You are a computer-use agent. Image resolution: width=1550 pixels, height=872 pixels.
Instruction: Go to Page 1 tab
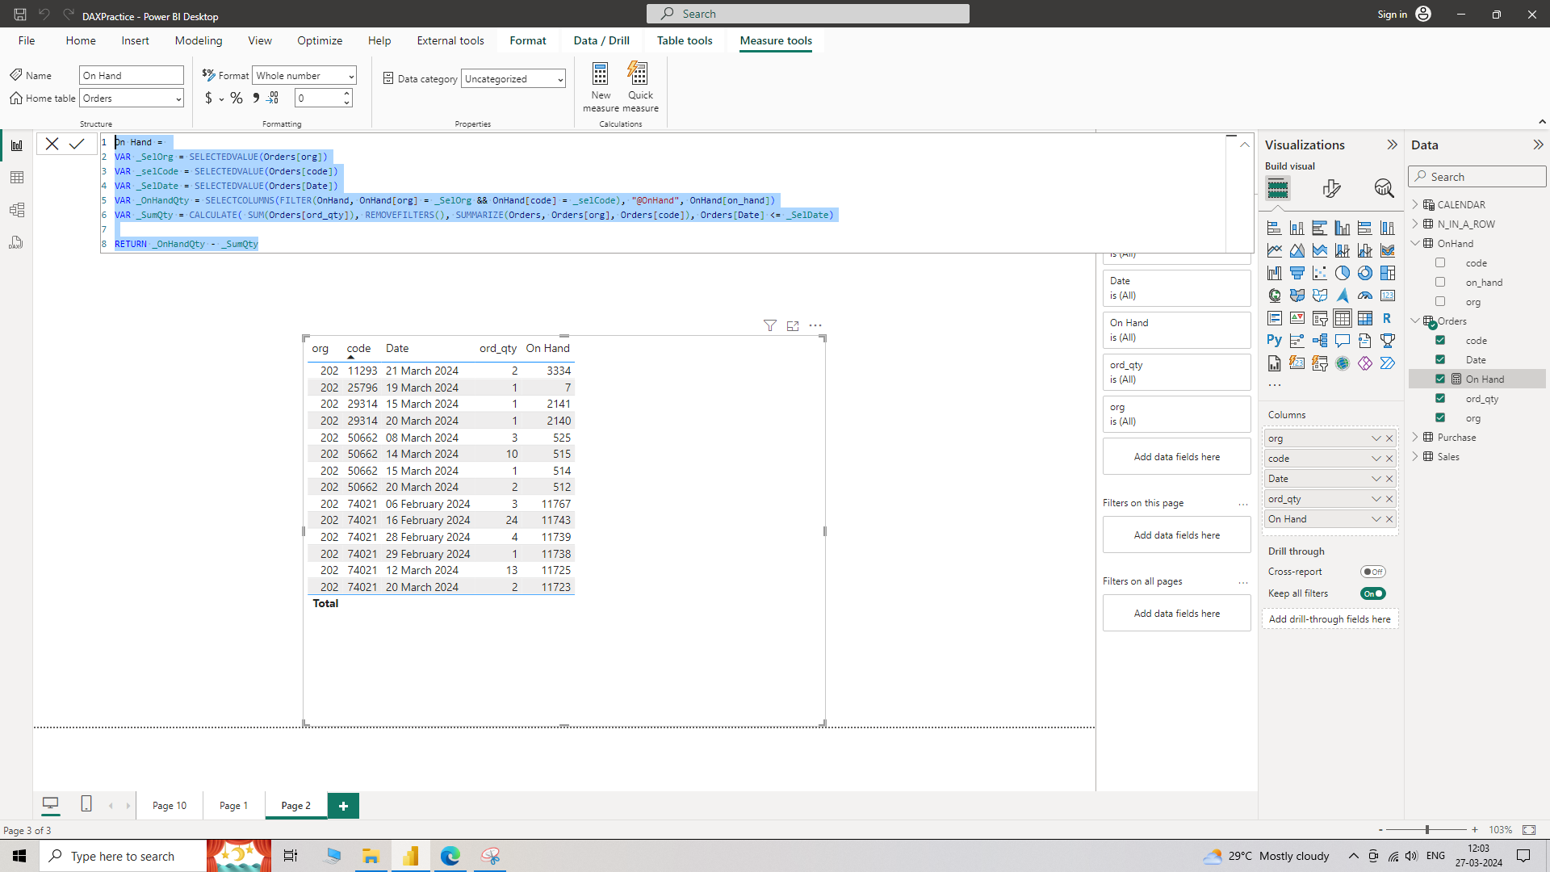(233, 806)
